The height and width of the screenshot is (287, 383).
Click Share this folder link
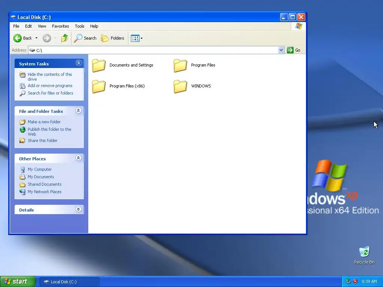43,141
